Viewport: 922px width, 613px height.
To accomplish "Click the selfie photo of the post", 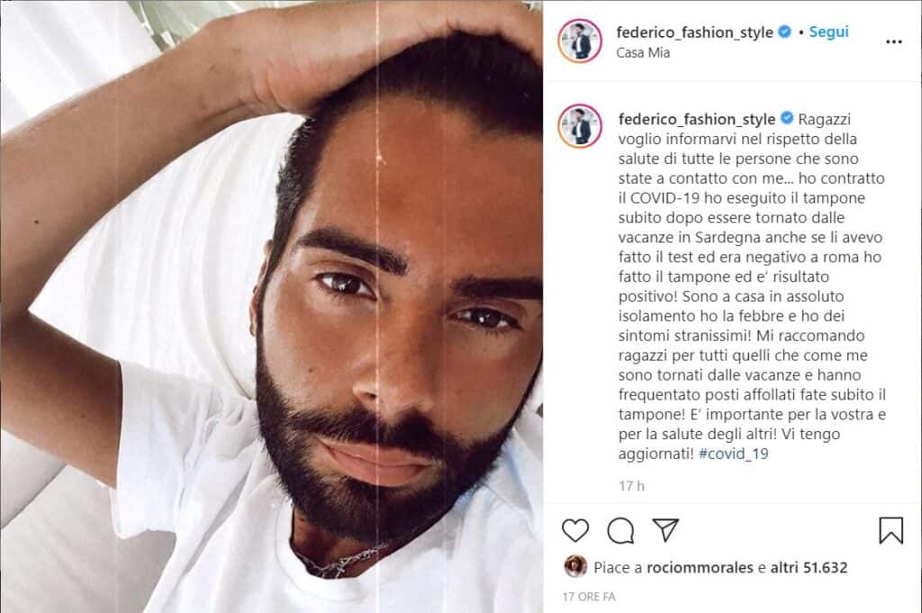I will 271,306.
